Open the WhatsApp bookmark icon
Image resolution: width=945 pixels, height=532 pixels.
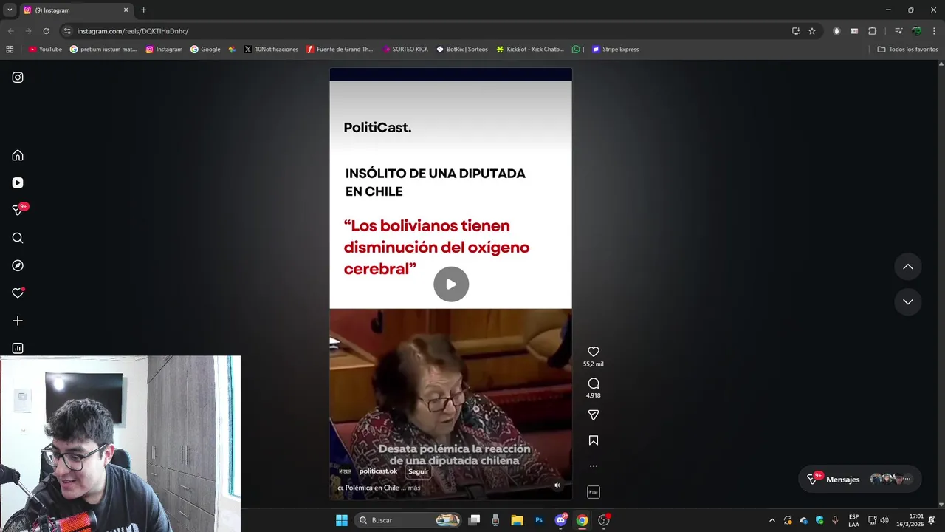tap(576, 50)
